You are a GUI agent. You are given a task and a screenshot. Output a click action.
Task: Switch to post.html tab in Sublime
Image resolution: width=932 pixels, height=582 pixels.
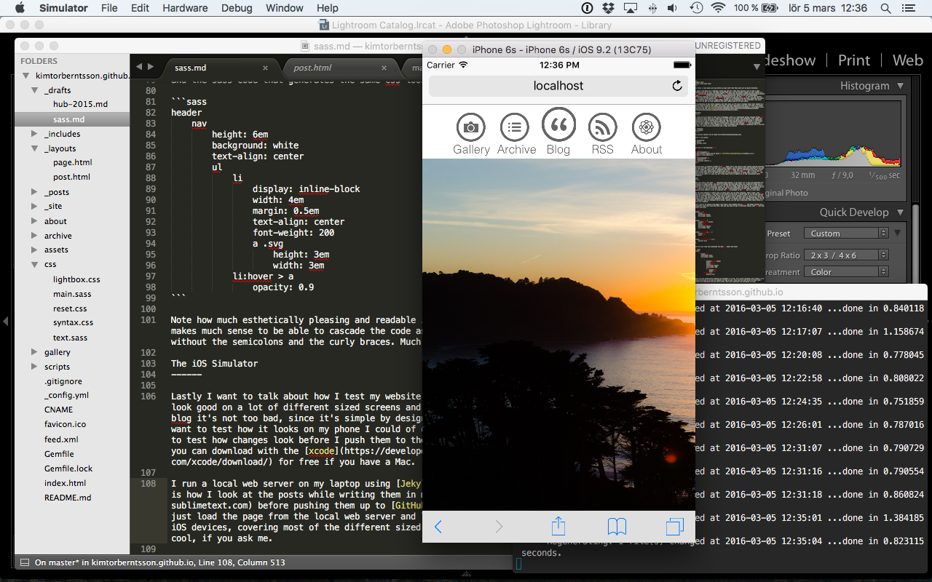coord(312,68)
